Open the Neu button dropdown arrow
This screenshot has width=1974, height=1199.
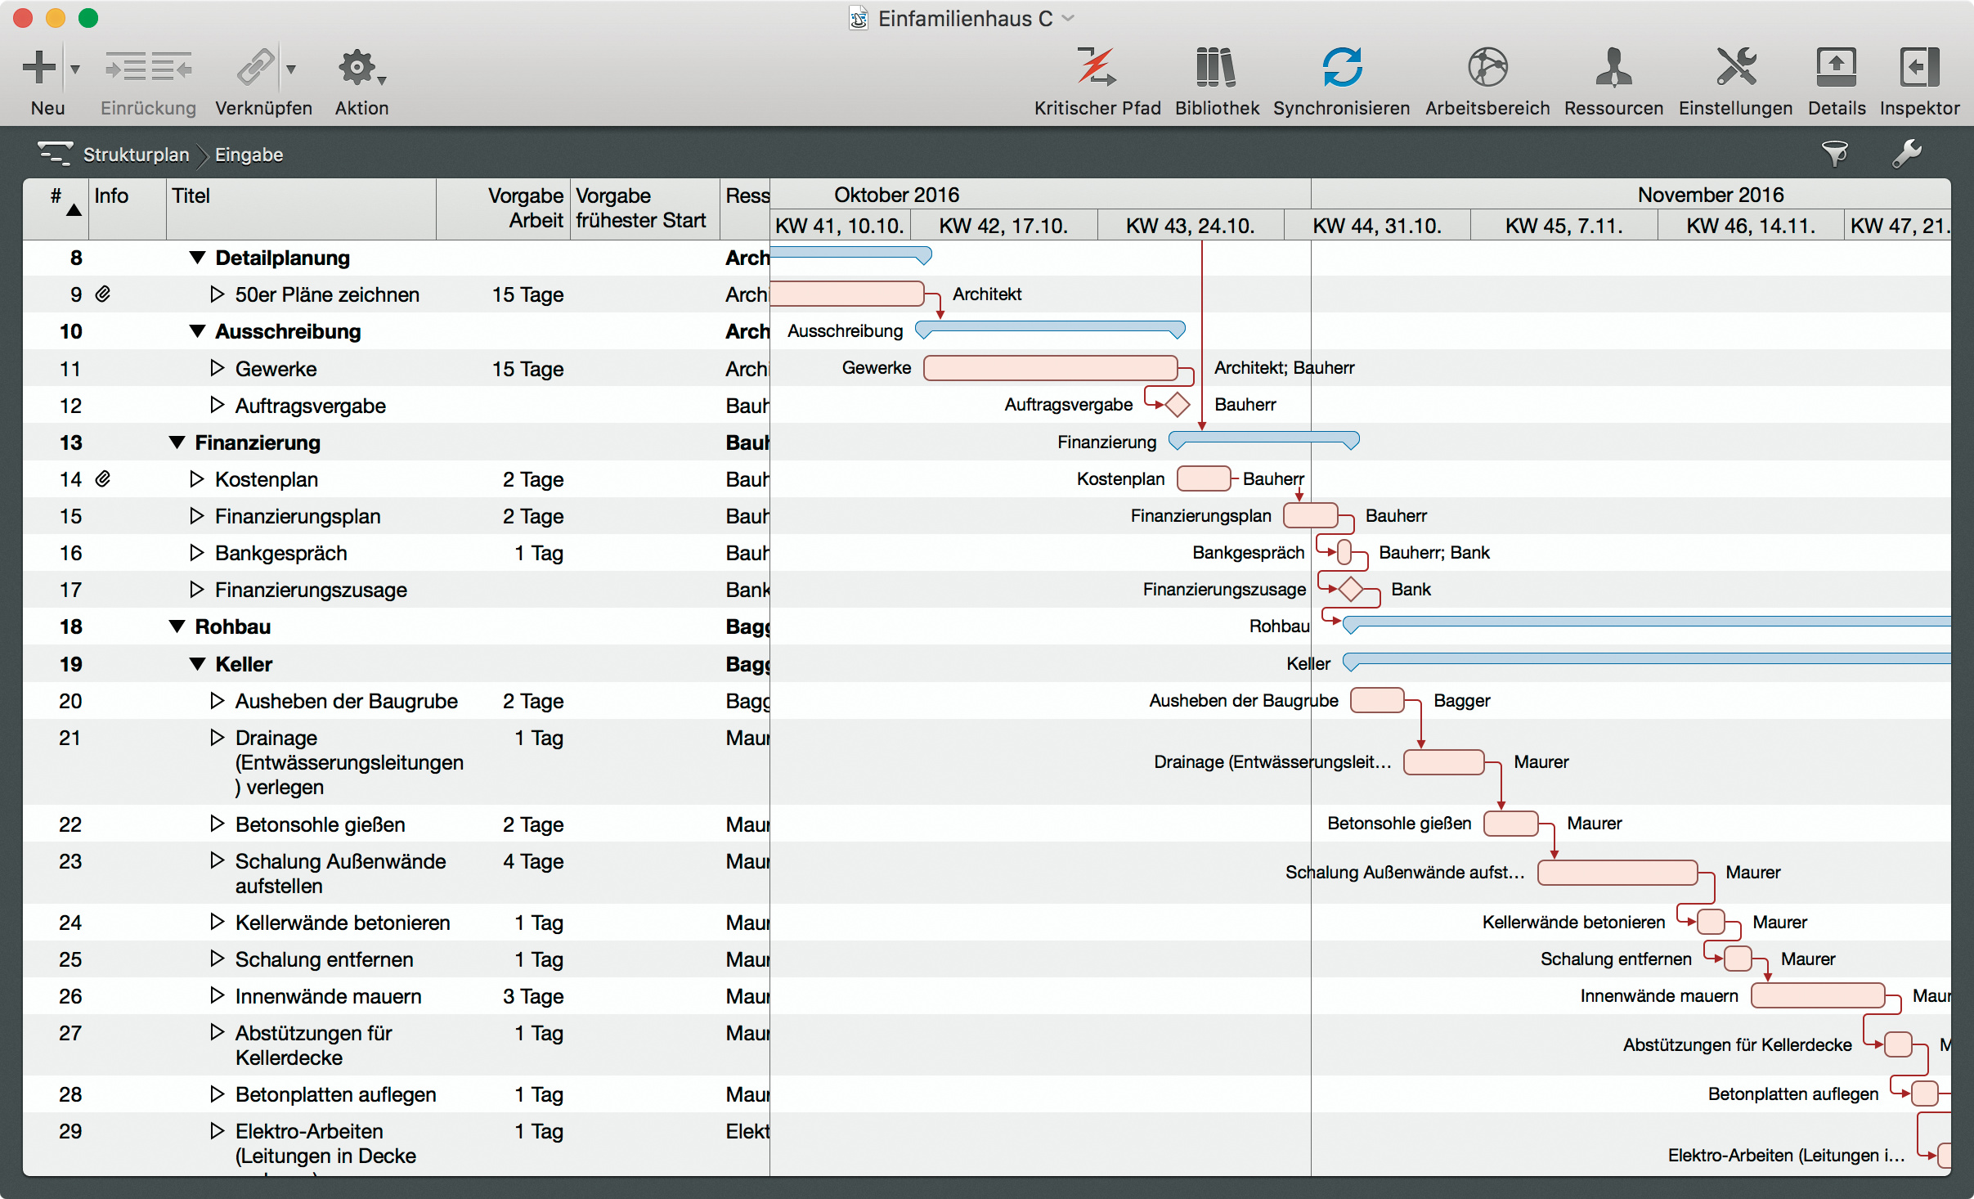tap(75, 70)
